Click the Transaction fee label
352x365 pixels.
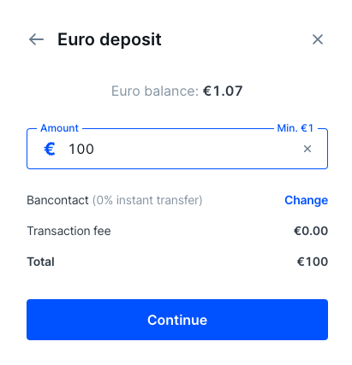point(69,231)
